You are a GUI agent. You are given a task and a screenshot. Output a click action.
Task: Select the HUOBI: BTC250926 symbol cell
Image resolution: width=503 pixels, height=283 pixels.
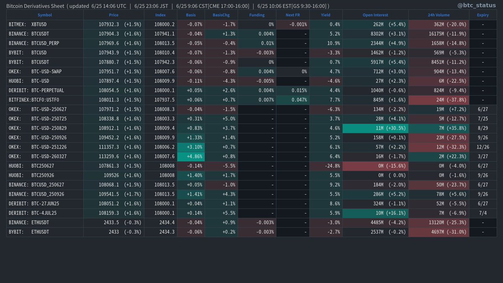[x=45, y=175]
